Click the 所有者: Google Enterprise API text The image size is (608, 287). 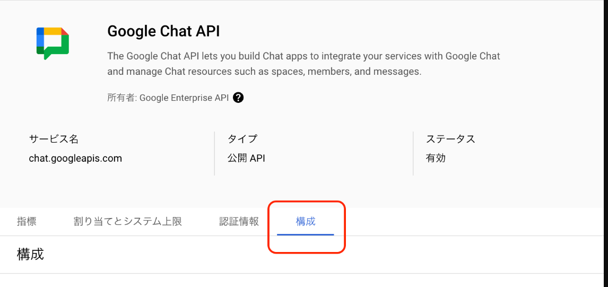coord(168,98)
